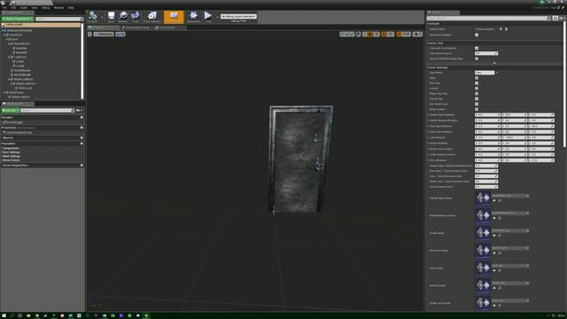
Task: Open the File menu
Action: click(4, 8)
